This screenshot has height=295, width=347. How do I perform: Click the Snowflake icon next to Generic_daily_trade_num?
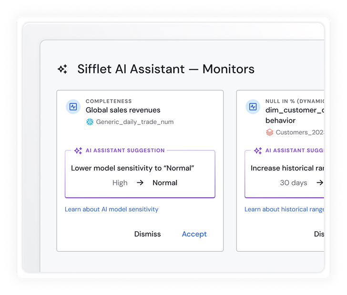tap(90, 122)
